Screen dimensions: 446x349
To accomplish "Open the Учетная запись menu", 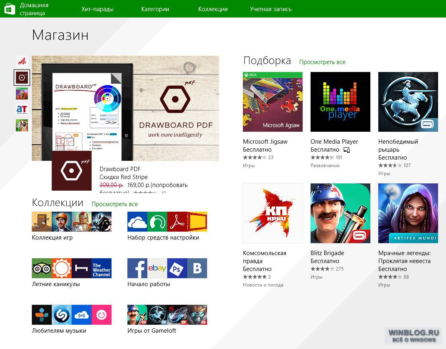I will 270,9.
